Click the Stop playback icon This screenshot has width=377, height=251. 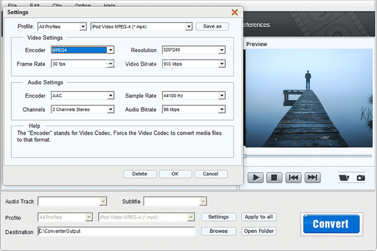(274, 177)
